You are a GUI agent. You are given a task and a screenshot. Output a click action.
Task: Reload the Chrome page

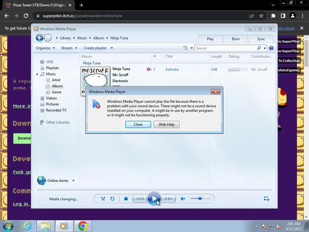coord(26,16)
